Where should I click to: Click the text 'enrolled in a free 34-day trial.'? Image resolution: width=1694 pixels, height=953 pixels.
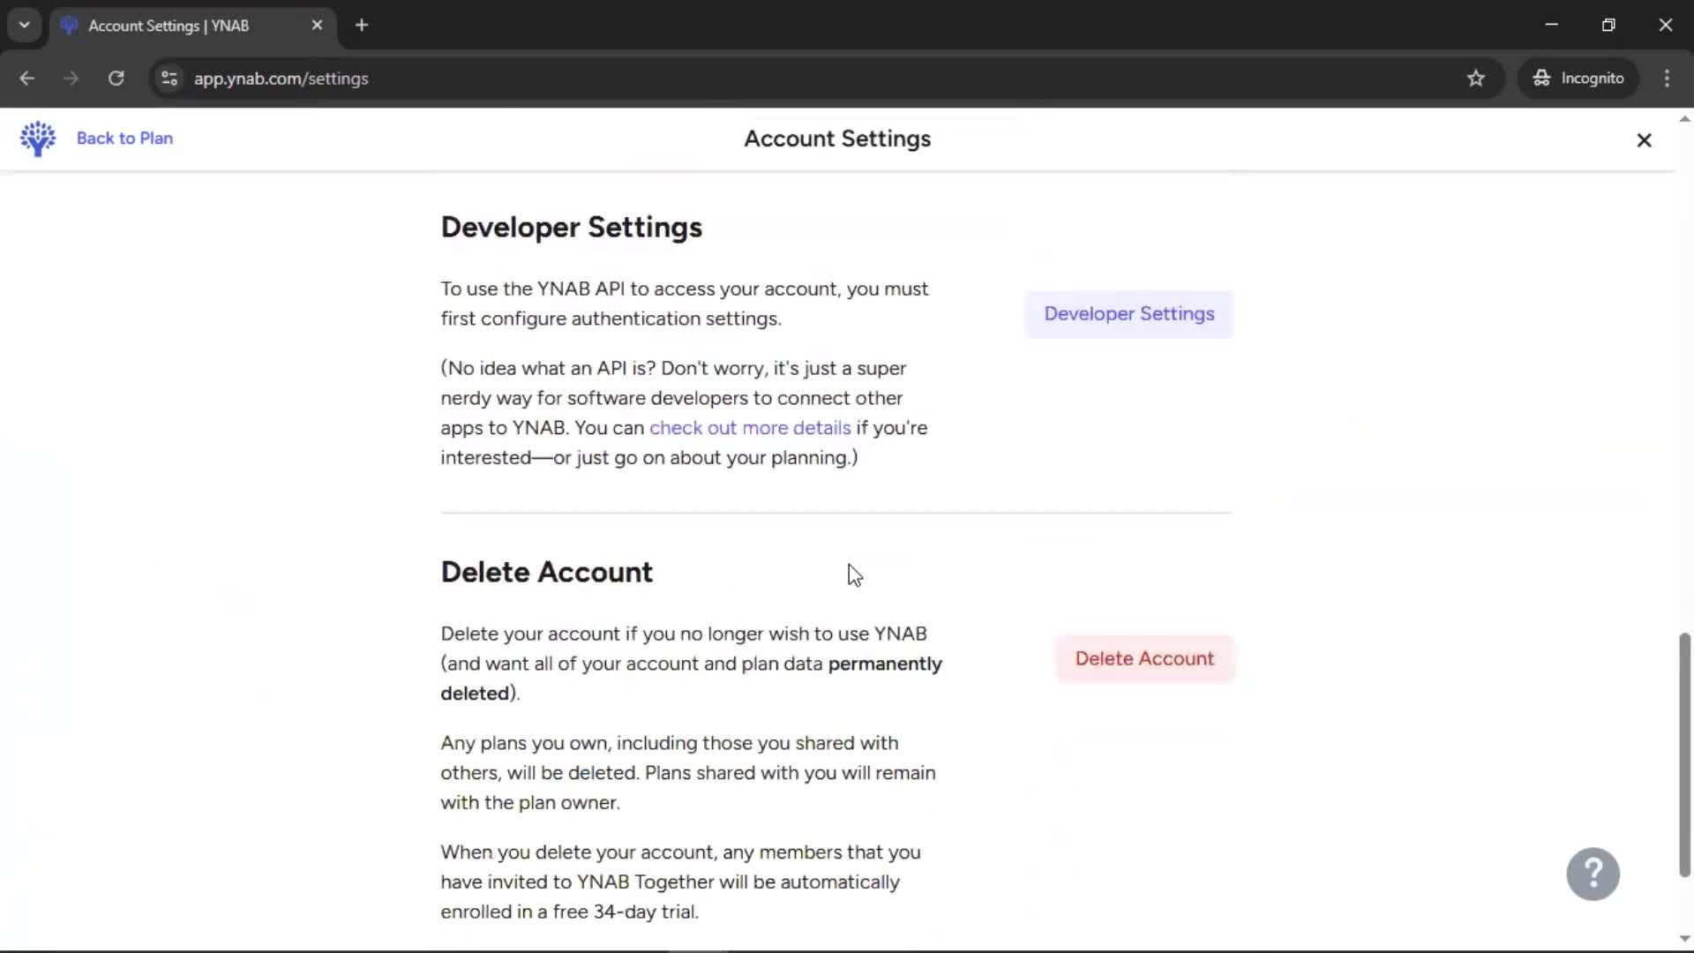pyautogui.click(x=570, y=912)
